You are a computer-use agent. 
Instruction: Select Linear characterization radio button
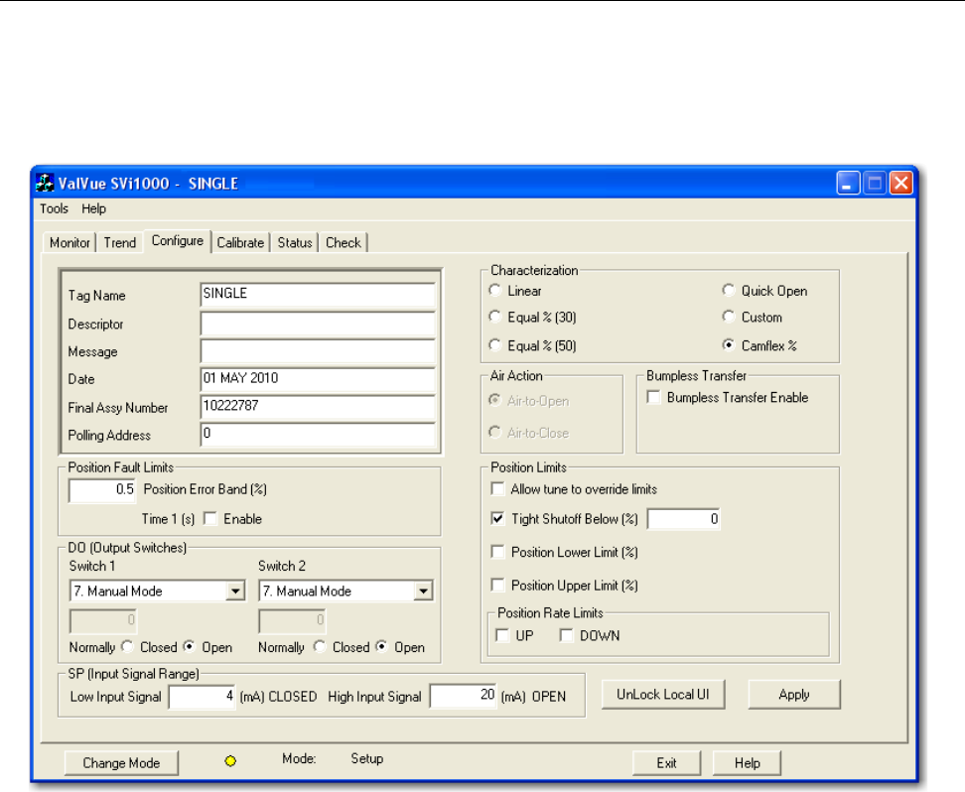495,291
